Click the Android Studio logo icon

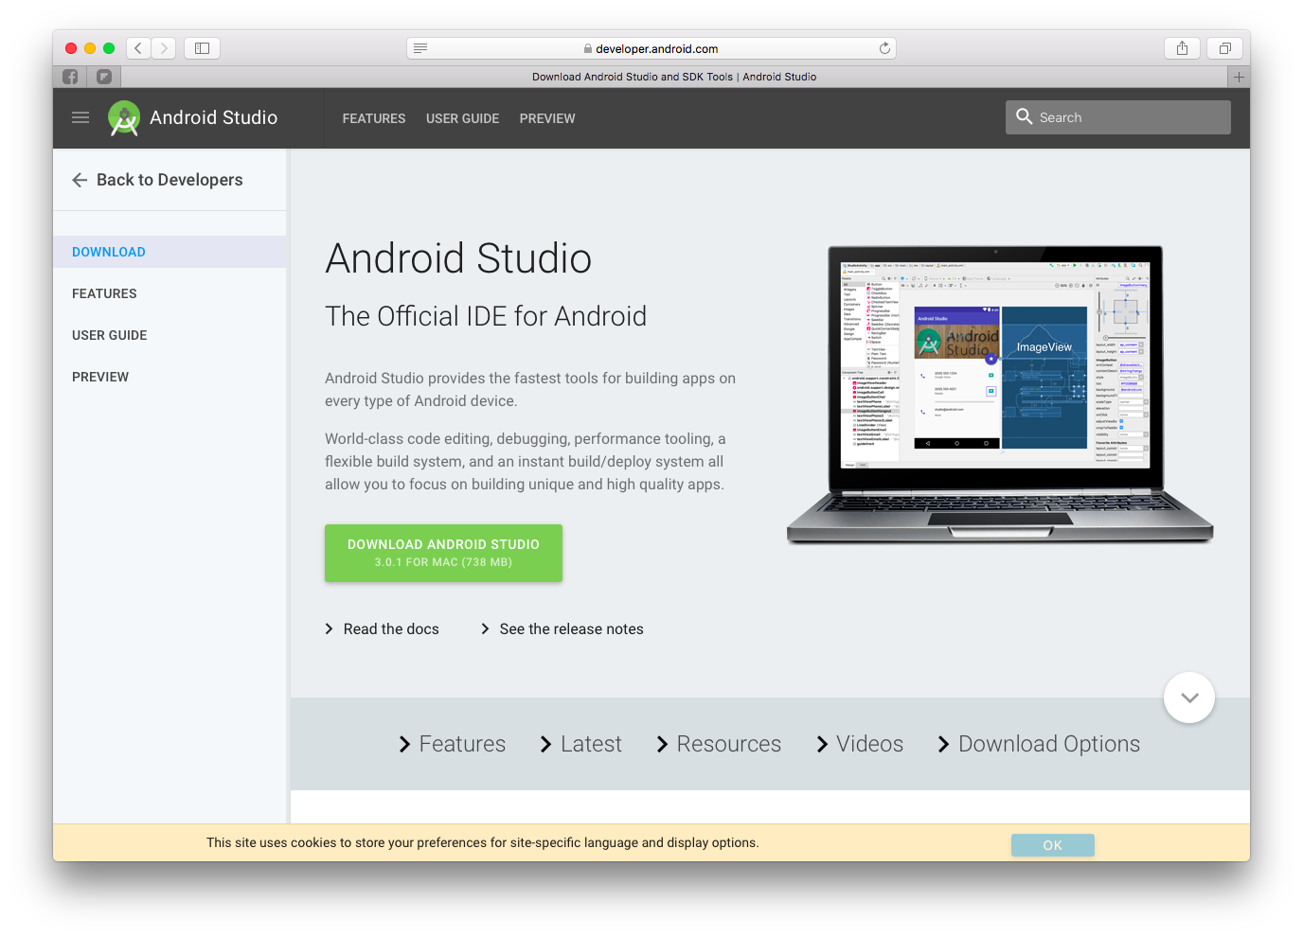124,118
